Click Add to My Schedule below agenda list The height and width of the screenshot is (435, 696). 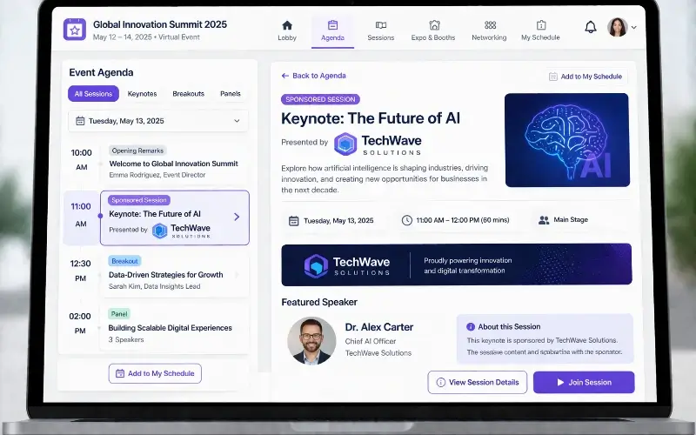click(155, 373)
